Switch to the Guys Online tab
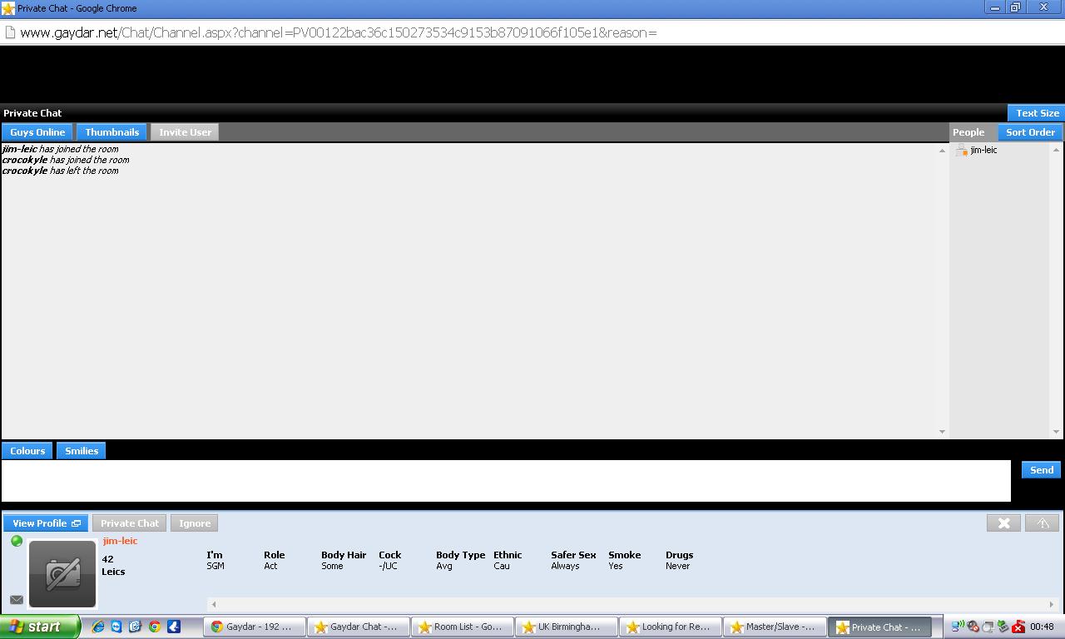This screenshot has width=1065, height=639. click(37, 132)
